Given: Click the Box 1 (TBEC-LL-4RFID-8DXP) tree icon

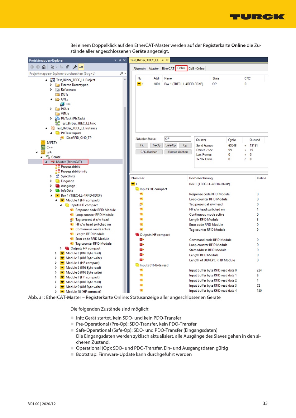Looking at the screenshot, I should pyautogui.click(x=57, y=195).
